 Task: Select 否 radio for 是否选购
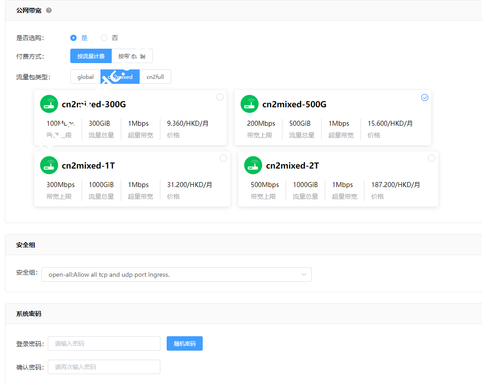point(104,38)
